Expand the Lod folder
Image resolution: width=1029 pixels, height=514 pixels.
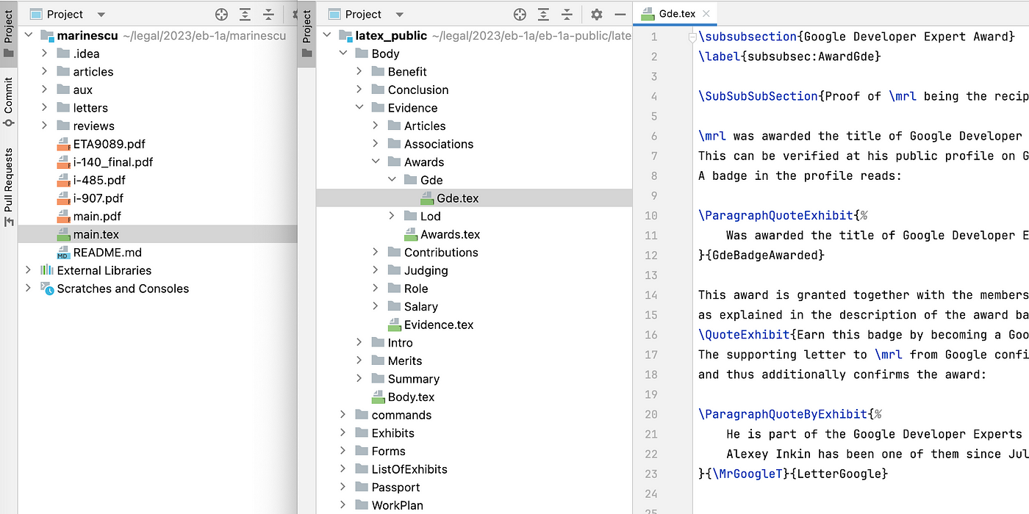click(x=392, y=216)
